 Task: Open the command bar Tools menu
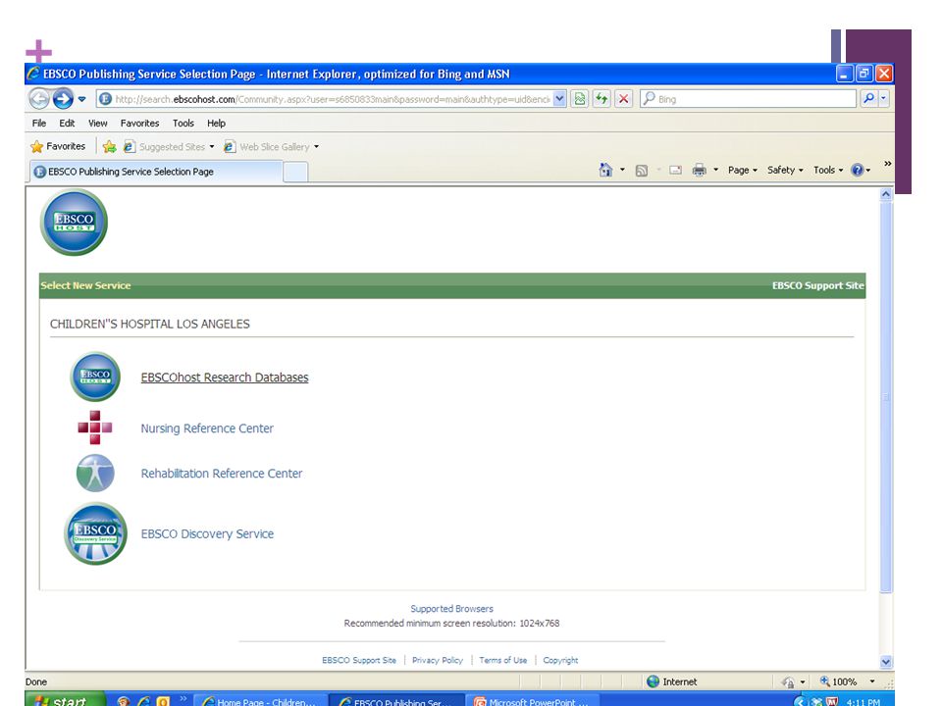pos(828,170)
